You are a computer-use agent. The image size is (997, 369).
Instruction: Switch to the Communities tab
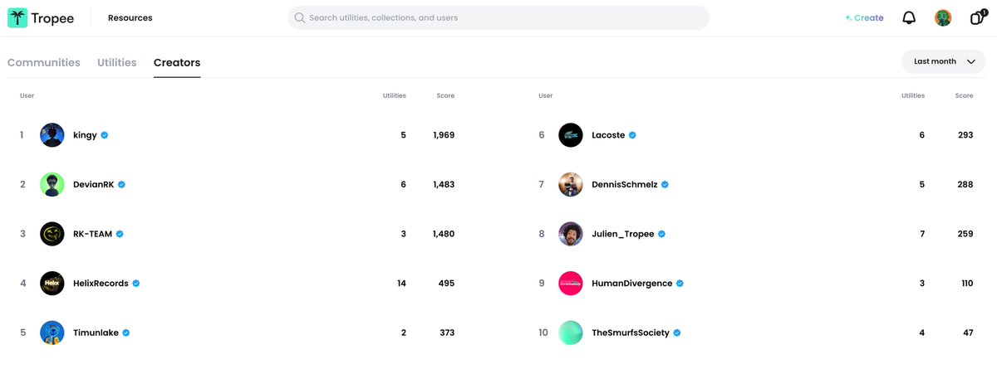click(x=44, y=62)
